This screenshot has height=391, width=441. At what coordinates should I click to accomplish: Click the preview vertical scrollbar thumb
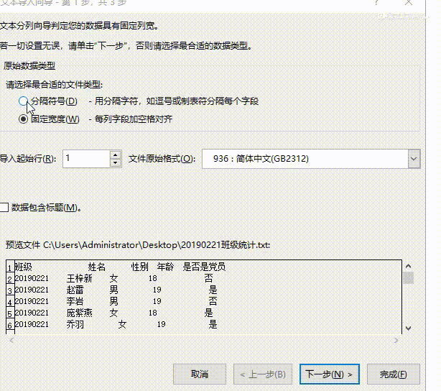click(409, 278)
